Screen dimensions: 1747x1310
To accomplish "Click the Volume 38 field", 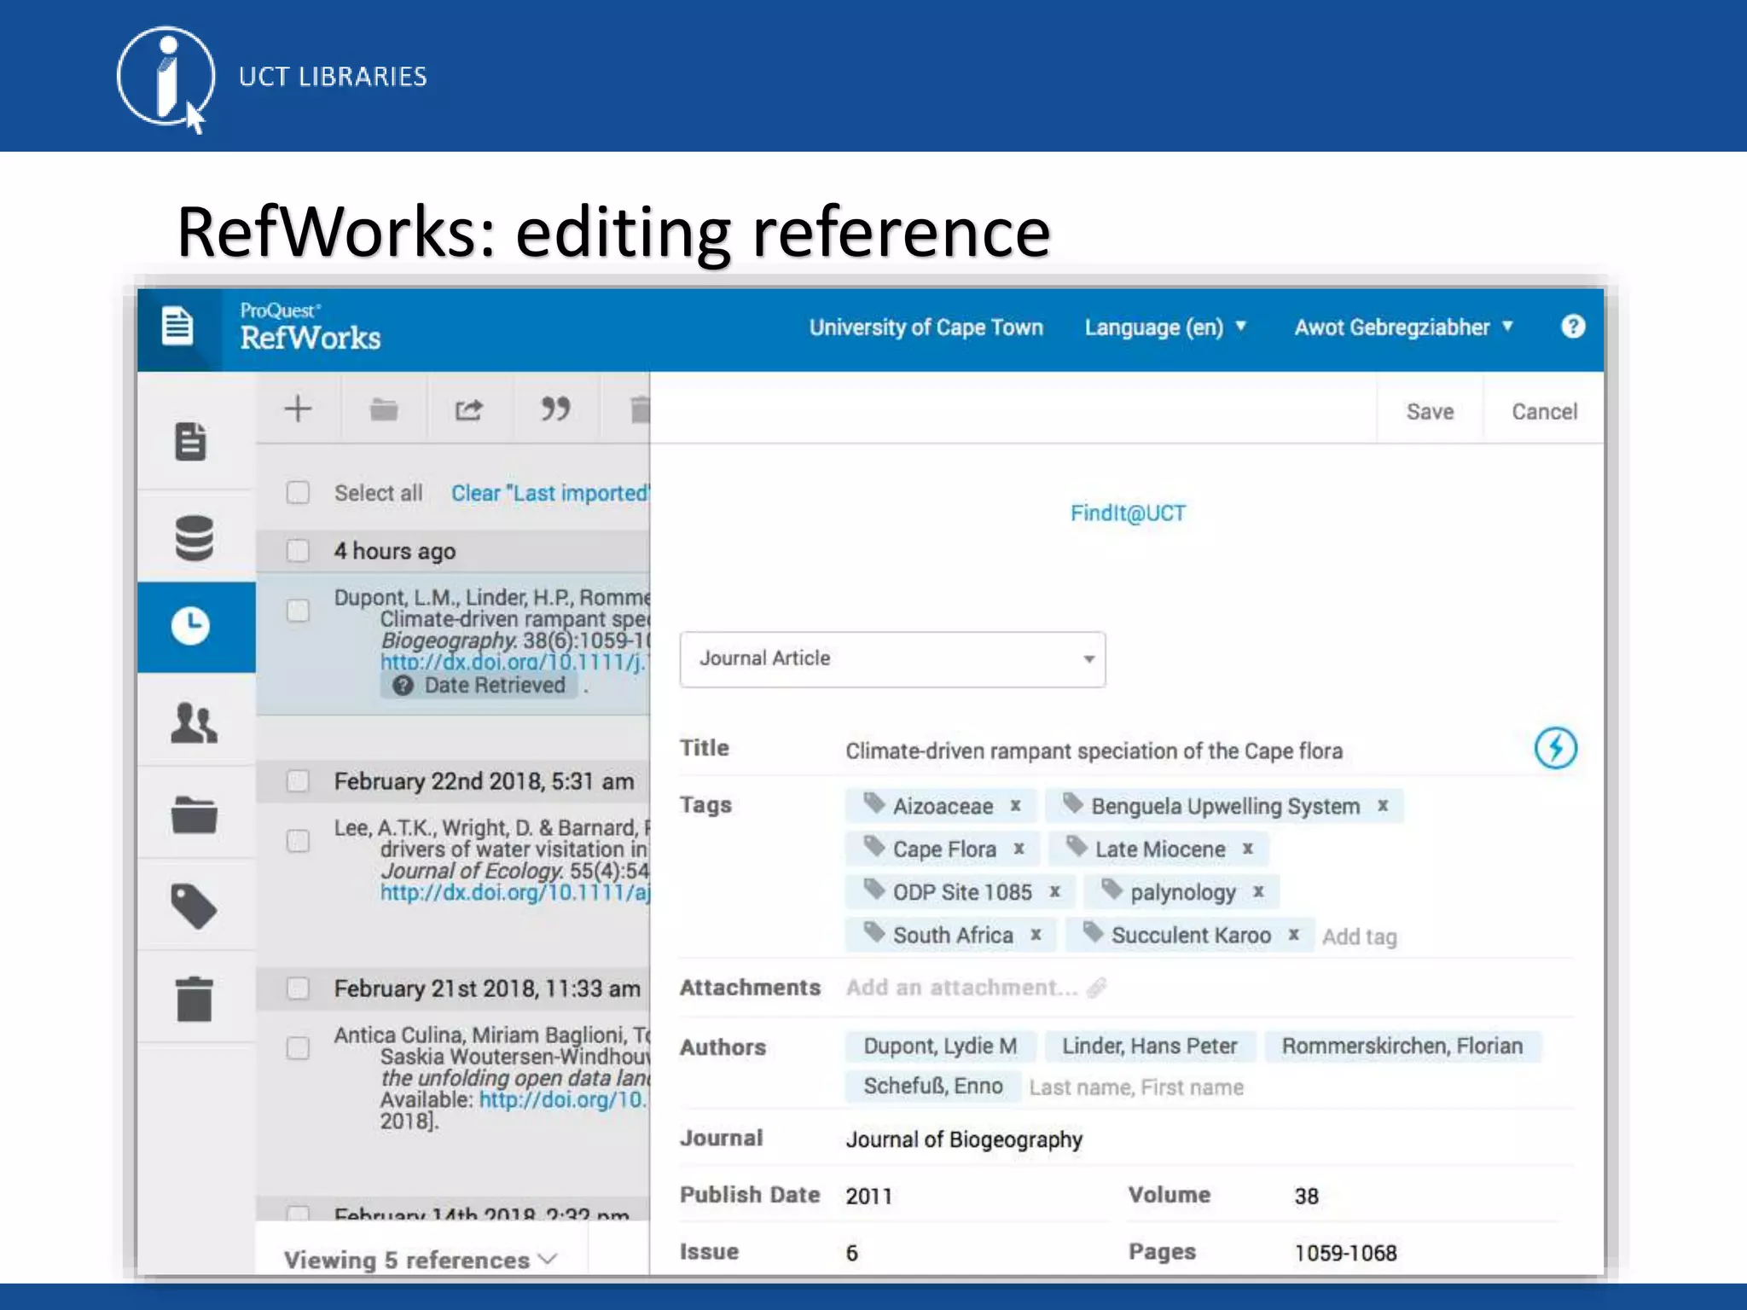I will tap(1306, 1197).
